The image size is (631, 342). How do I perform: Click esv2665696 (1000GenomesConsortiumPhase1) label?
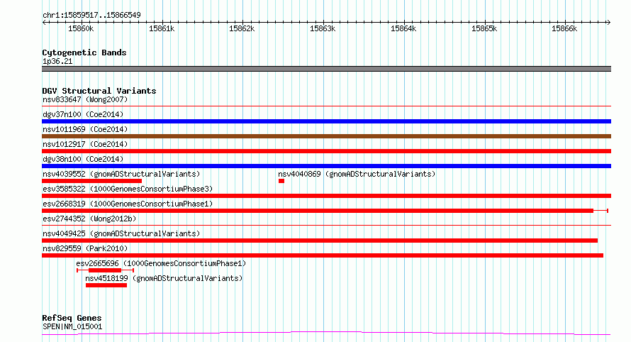(161, 263)
